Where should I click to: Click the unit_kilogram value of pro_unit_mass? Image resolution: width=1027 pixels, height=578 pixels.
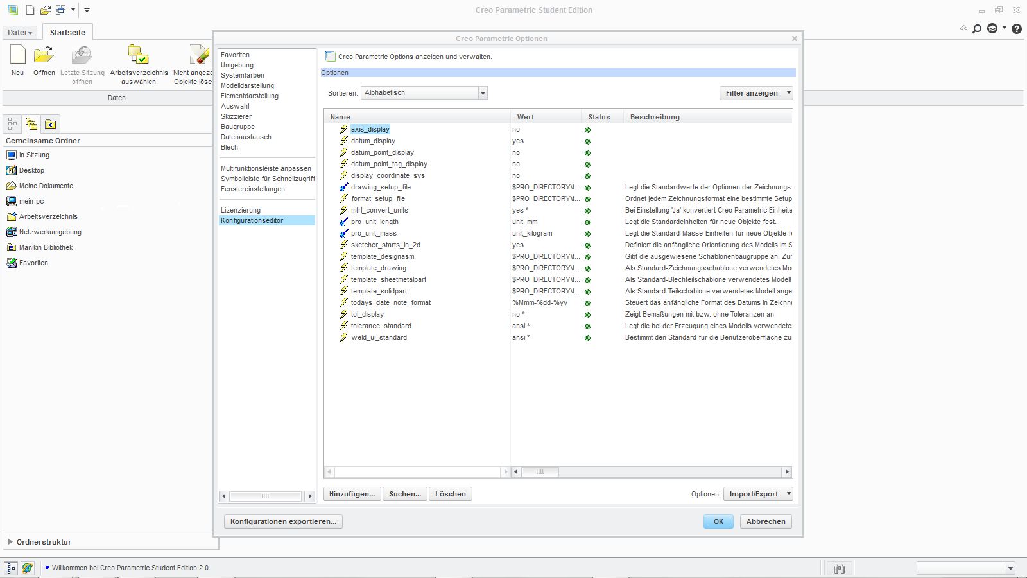click(x=532, y=233)
